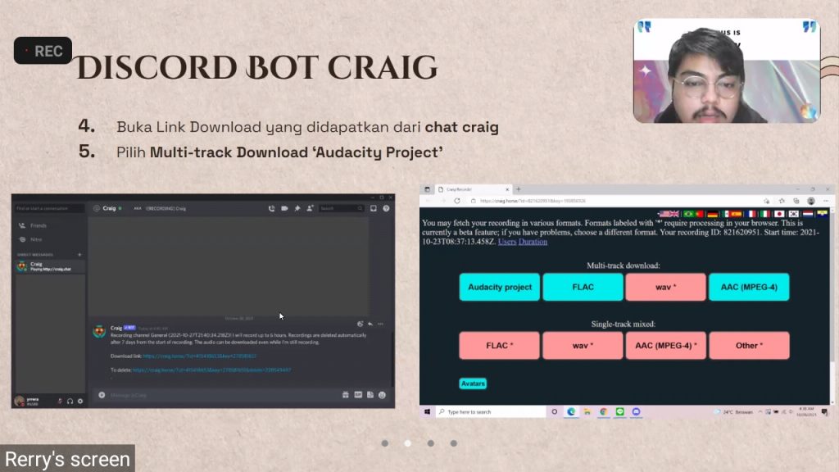The image size is (839, 472).
Task: Download single-track mixed FLAC *
Action: [x=499, y=345]
